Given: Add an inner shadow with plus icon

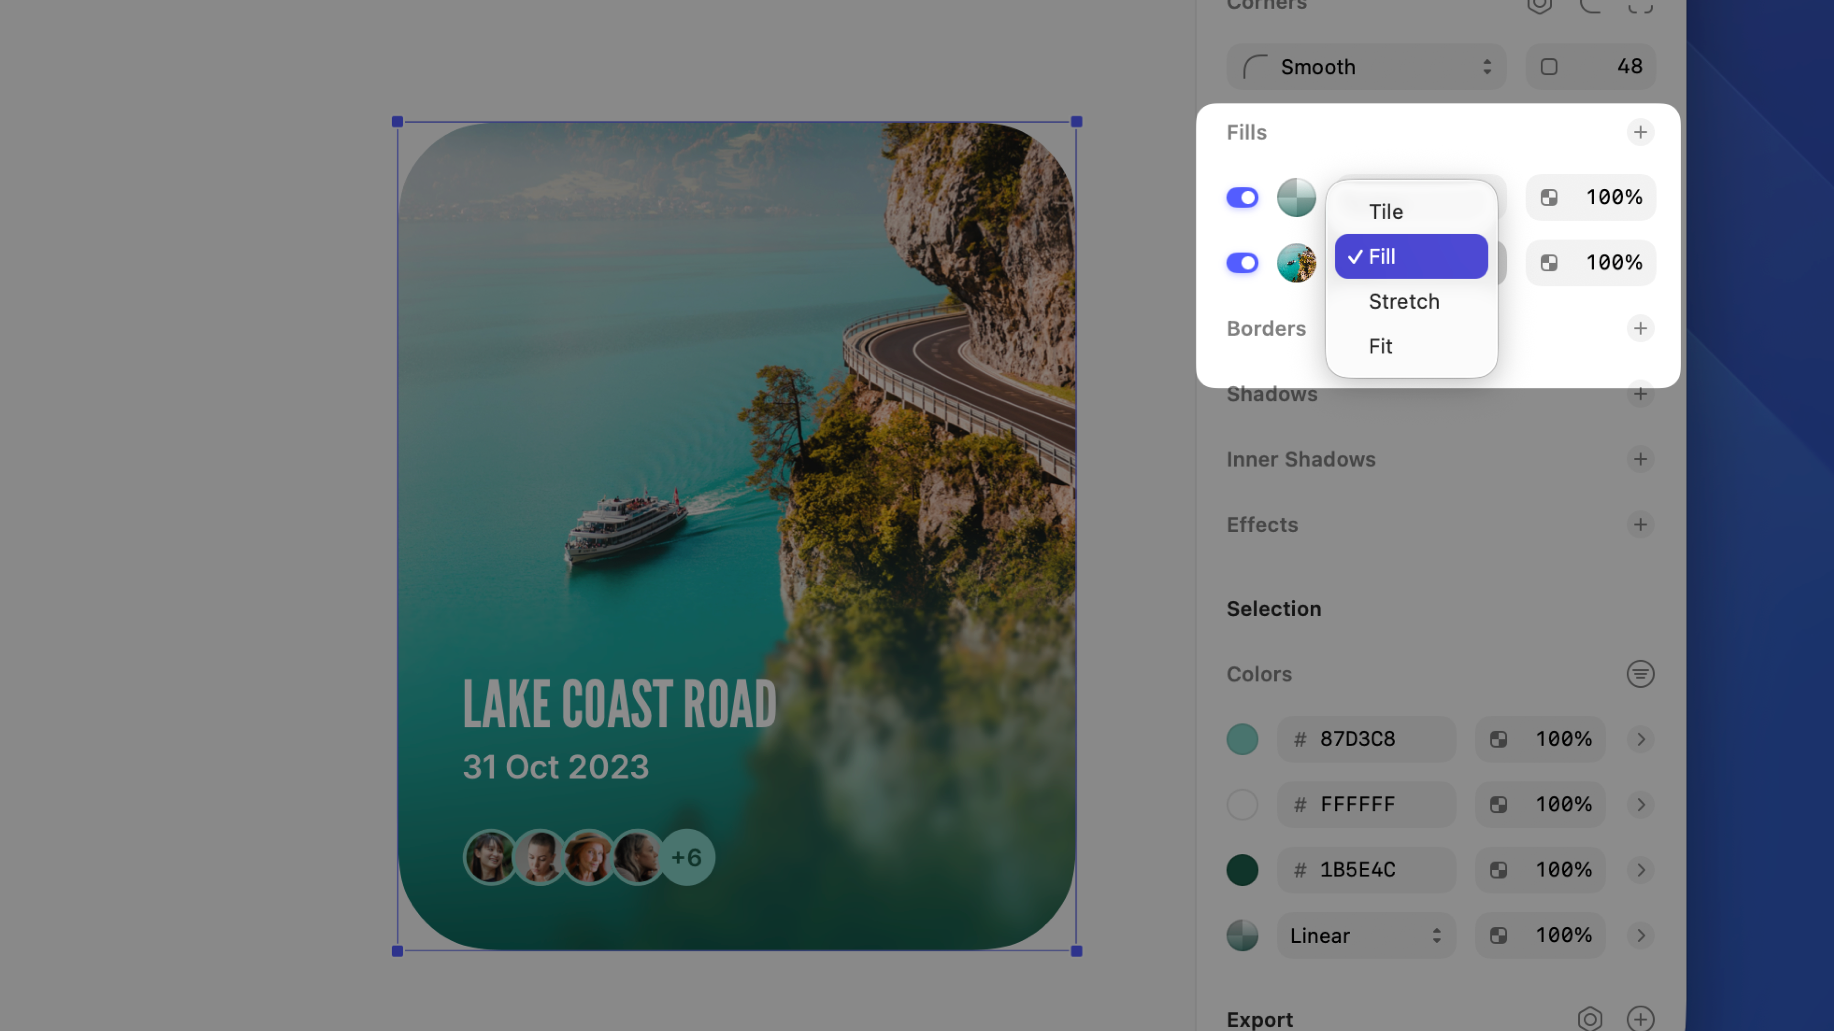Looking at the screenshot, I should pos(1640,459).
